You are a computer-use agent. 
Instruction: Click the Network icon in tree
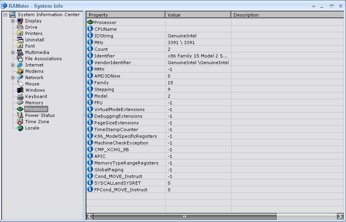click(20, 78)
